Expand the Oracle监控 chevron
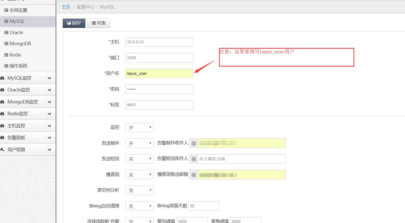This screenshot has height=223, width=405. point(49,90)
